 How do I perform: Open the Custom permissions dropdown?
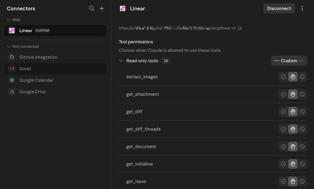(289, 61)
